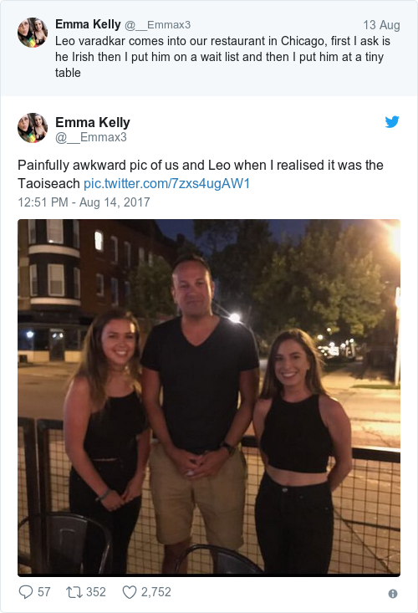
Task: Click the 'Painfully awkward pic' tweet text
Action: pos(201,174)
